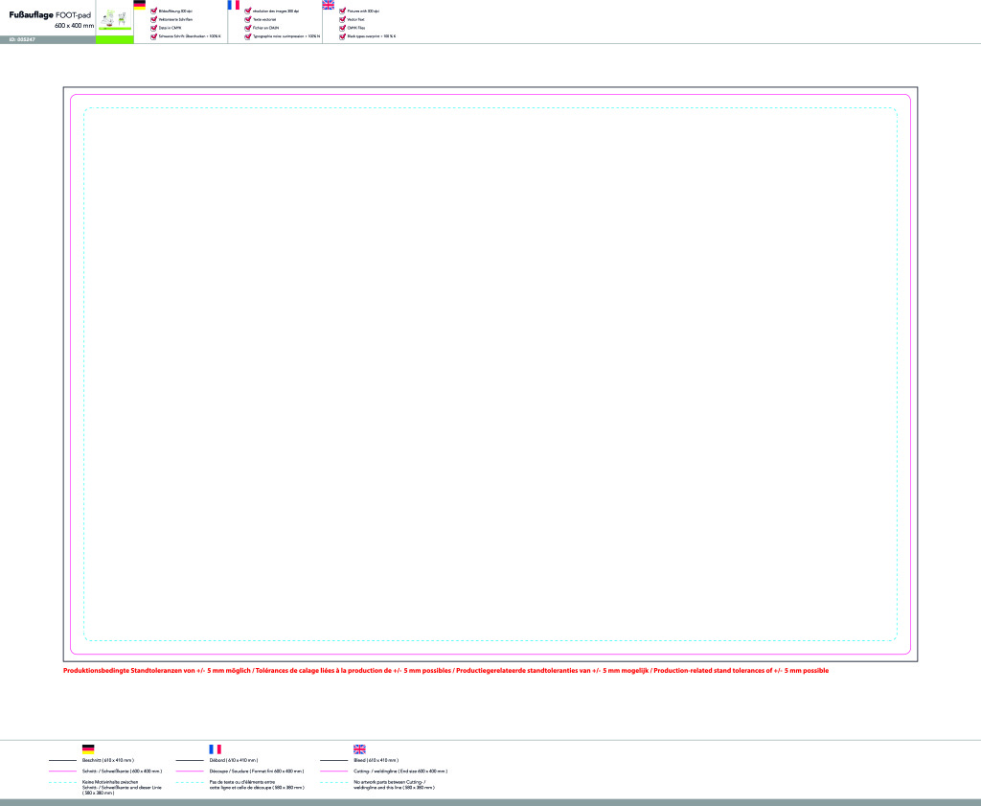Click the 'Beschnitt (610 x 410 mm)' legend entry
The height and width of the screenshot is (806, 981).
click(107, 760)
